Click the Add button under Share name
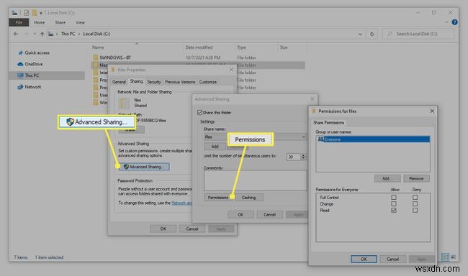468x276 pixels. [x=215, y=147]
